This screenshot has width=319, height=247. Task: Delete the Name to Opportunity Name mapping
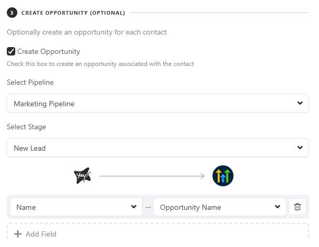pyautogui.click(x=297, y=207)
